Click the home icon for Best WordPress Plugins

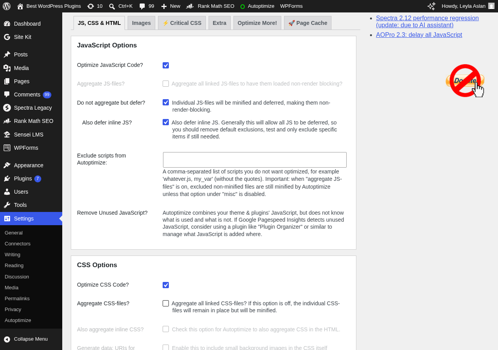(20, 6)
